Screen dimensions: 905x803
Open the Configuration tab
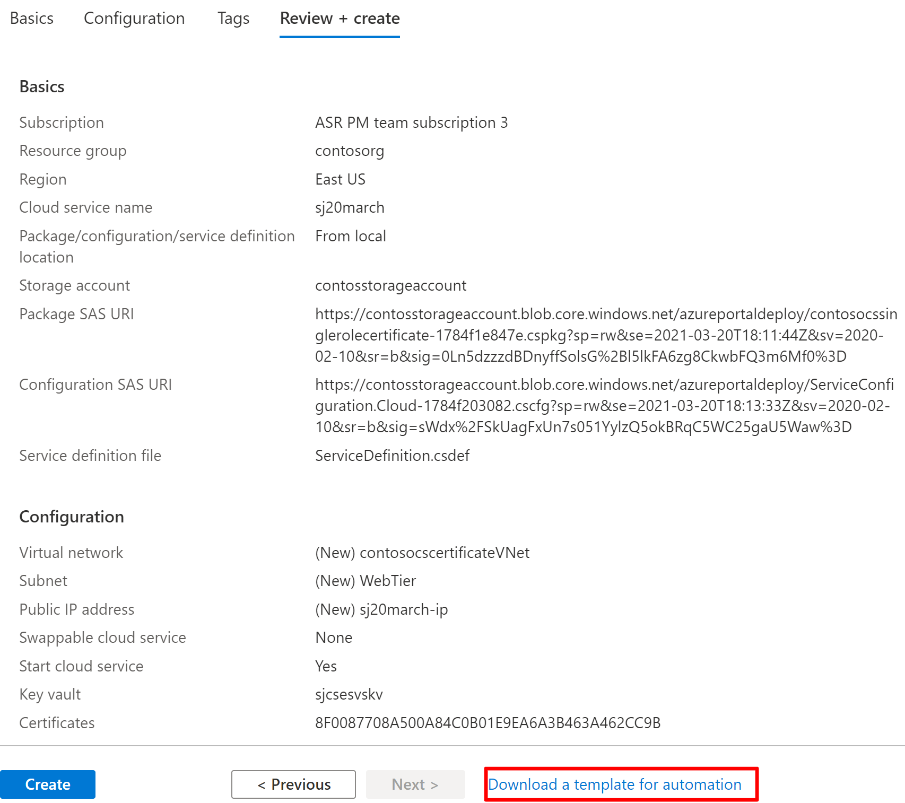(133, 18)
